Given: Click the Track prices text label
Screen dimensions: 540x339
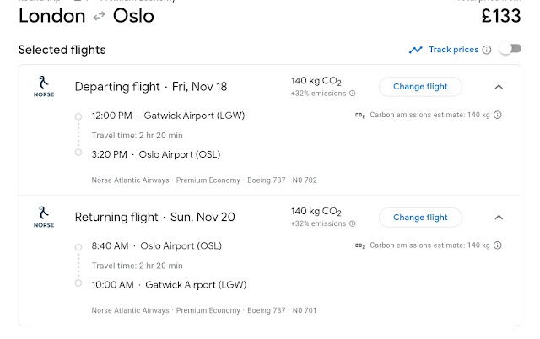Looking at the screenshot, I should tap(453, 50).
